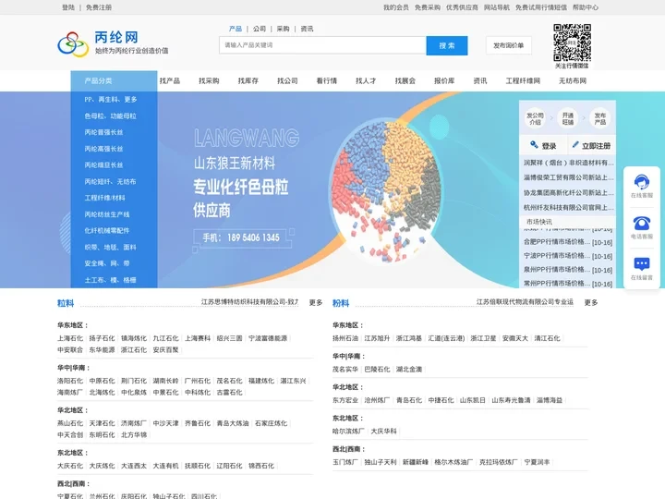The height and width of the screenshot is (499, 665).
Task: Click the 发布询价单 button
Action: click(x=509, y=45)
